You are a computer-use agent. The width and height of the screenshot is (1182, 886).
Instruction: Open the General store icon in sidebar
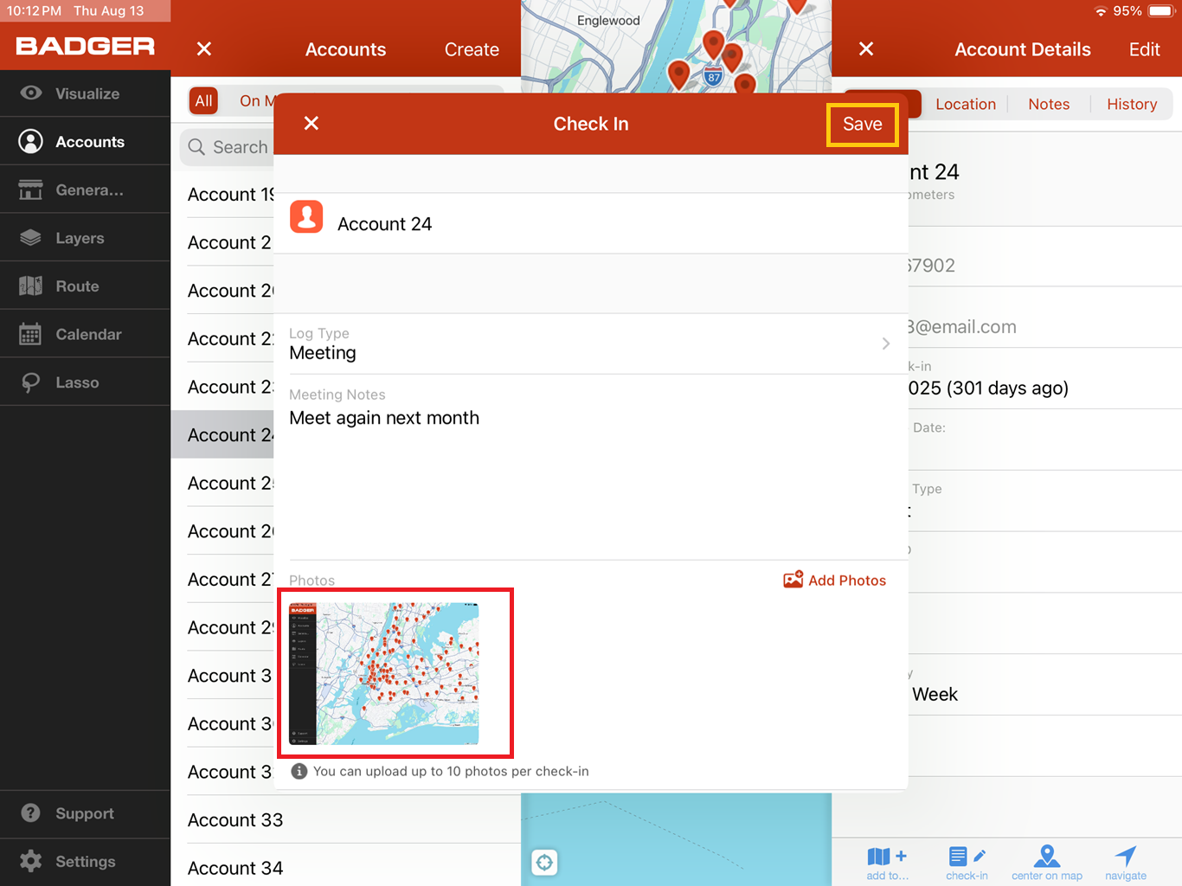pyautogui.click(x=31, y=189)
